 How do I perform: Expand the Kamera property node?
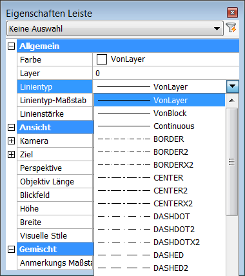click(x=11, y=141)
